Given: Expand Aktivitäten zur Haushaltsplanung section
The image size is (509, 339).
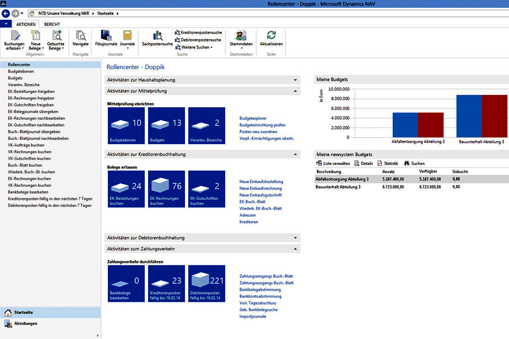Looking at the screenshot, I should (x=295, y=80).
